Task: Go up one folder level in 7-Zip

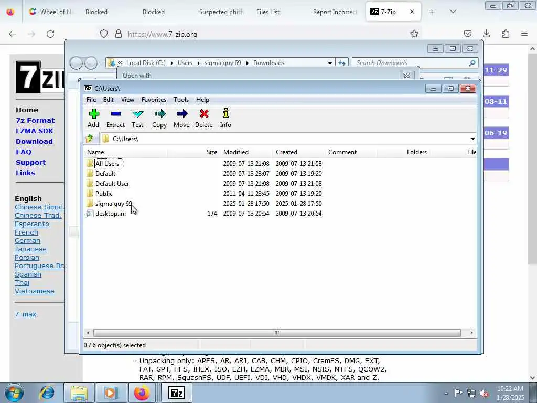Action: (x=90, y=139)
